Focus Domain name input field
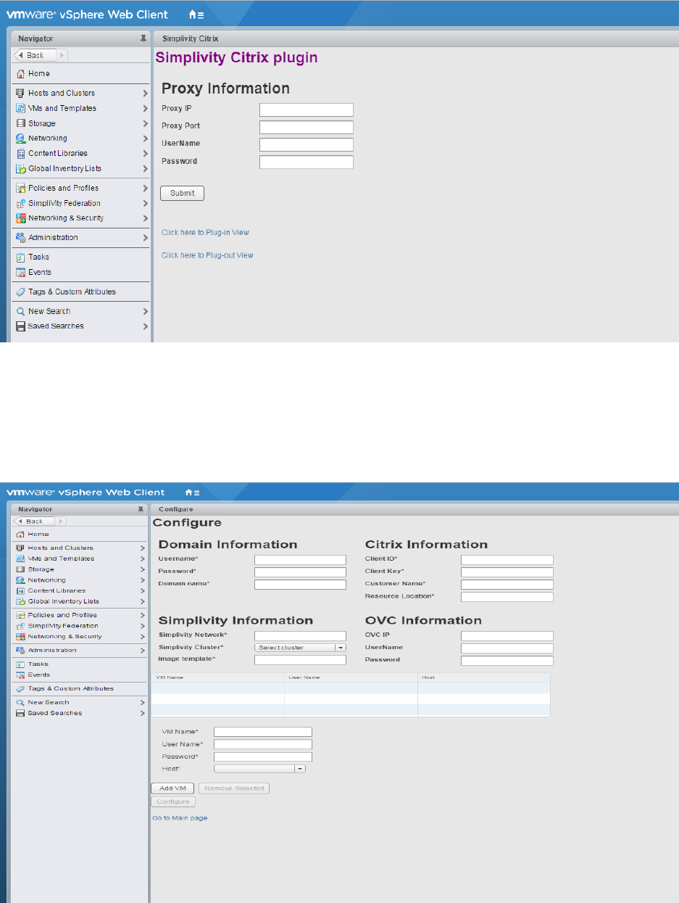 coord(300,585)
